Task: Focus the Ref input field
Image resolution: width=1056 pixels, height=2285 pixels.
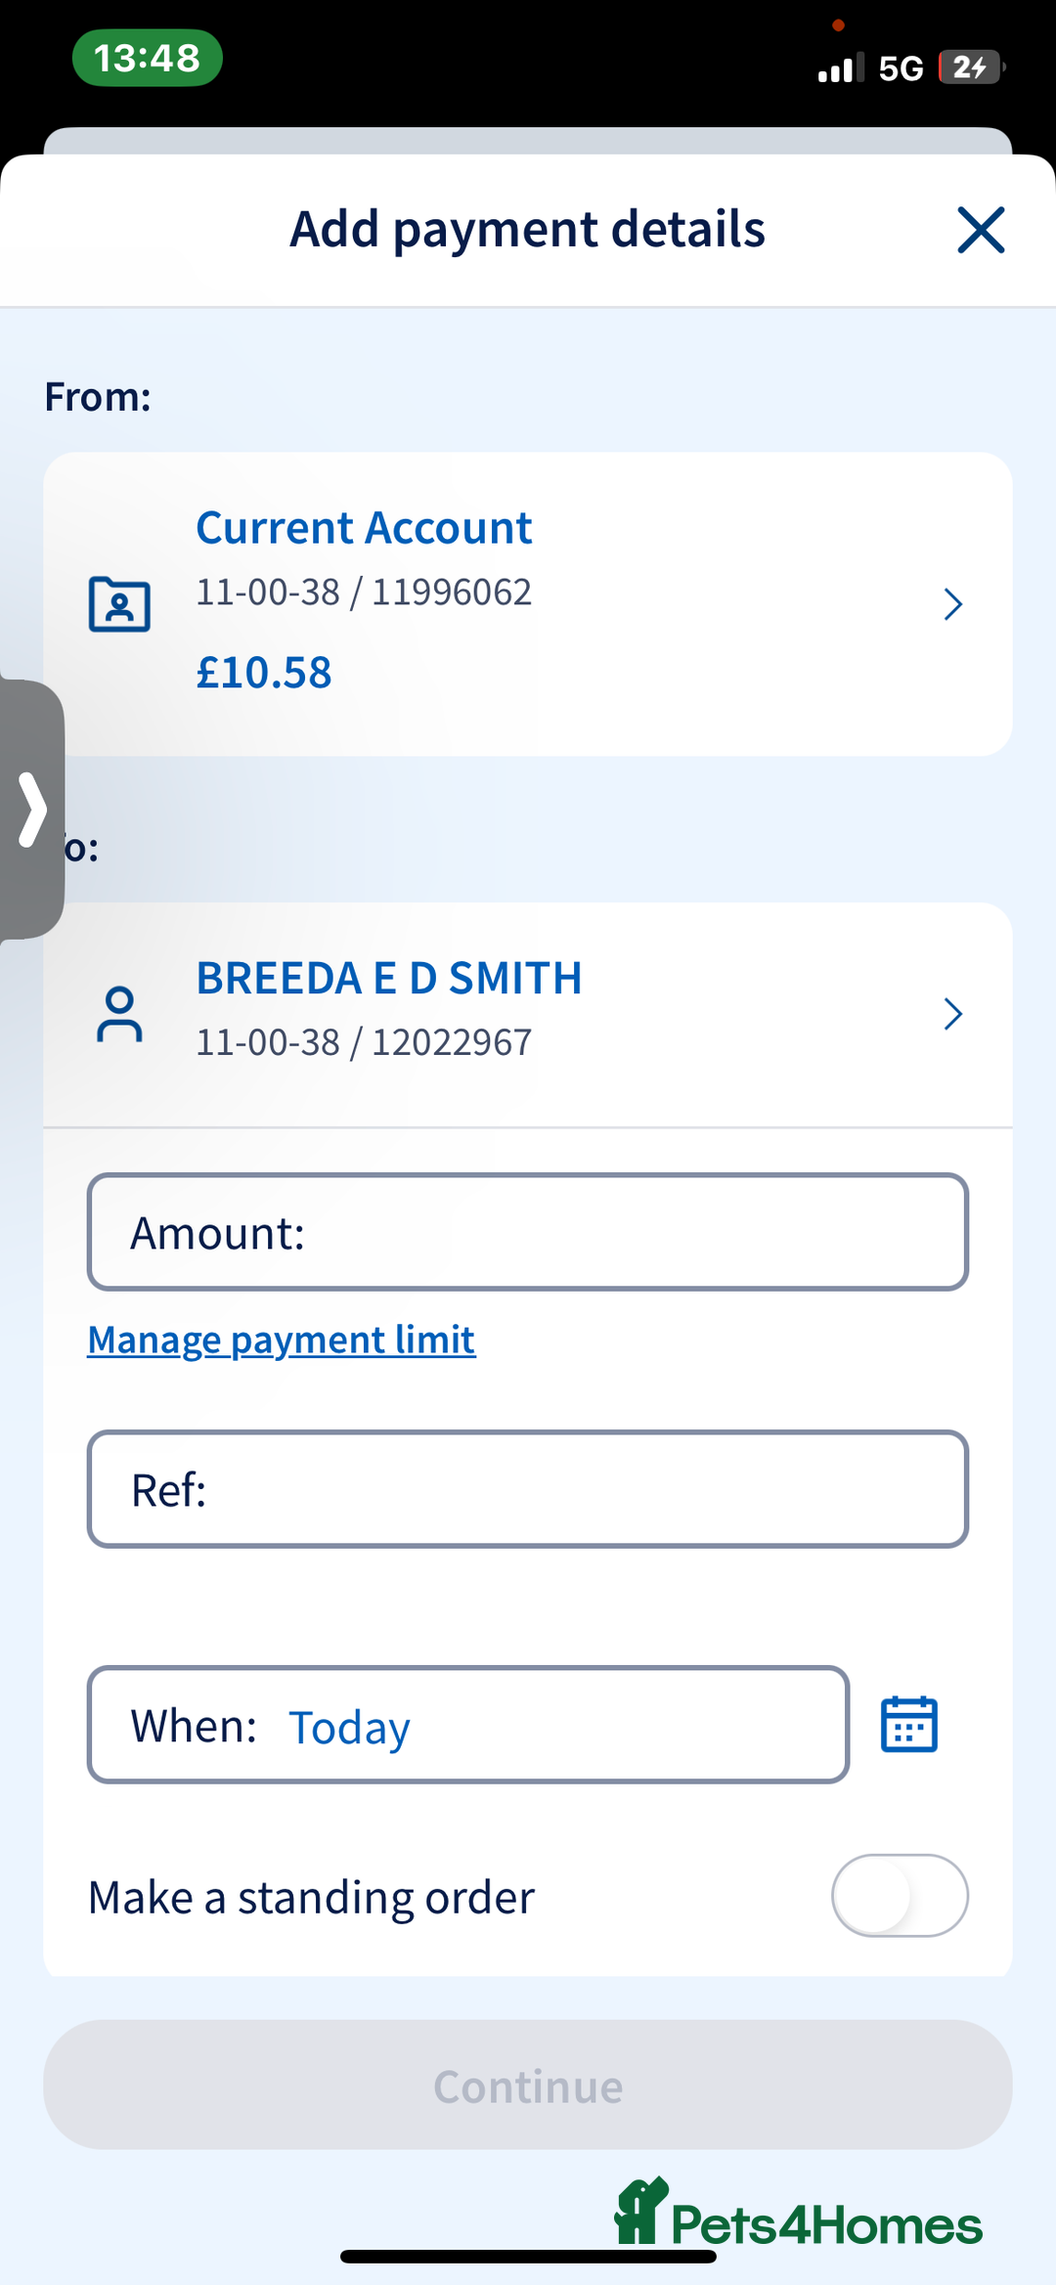Action: pyautogui.click(x=528, y=1489)
